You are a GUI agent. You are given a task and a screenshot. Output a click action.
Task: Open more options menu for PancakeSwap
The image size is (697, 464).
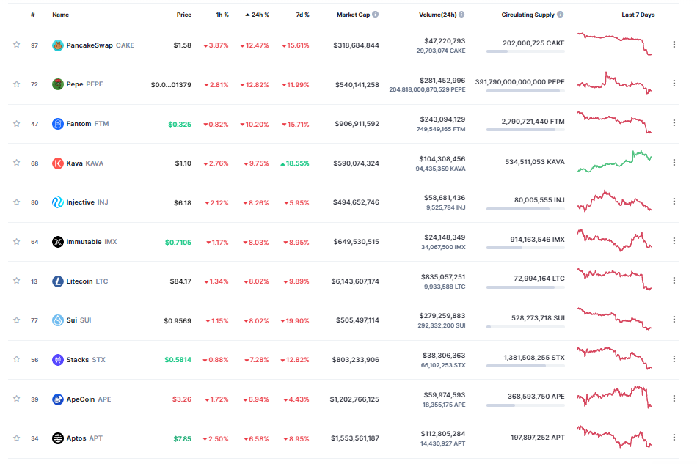[x=674, y=45]
